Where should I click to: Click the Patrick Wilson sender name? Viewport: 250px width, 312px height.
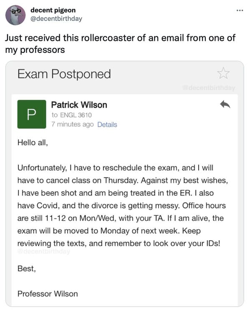click(x=79, y=105)
